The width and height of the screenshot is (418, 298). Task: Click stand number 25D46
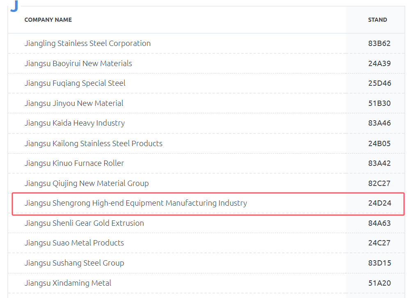coord(379,83)
